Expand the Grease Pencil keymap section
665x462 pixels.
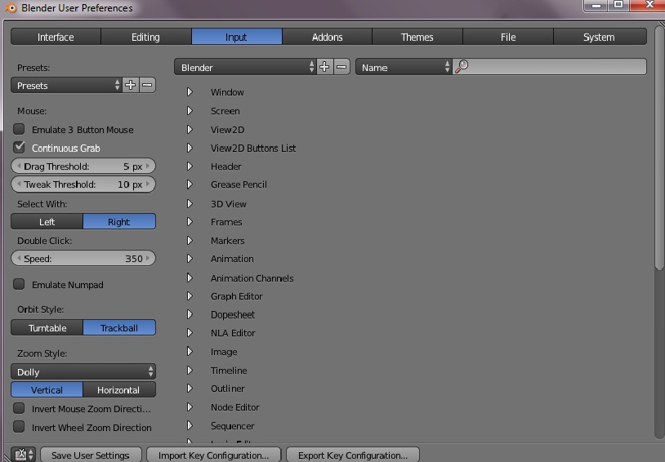point(190,184)
